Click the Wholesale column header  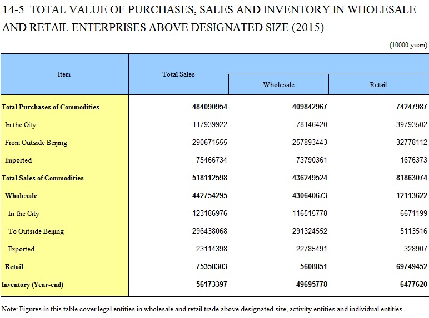pos(278,85)
